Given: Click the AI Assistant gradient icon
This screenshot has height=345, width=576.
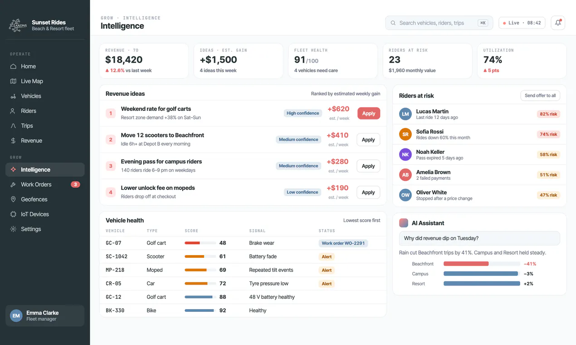Looking at the screenshot, I should (403, 223).
